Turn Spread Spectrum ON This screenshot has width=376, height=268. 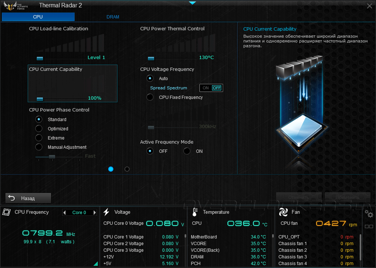(205, 88)
